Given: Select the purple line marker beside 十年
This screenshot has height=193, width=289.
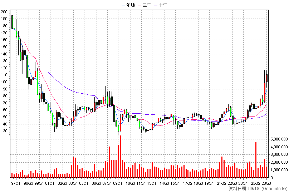Looking at the screenshot, I should (156, 5).
